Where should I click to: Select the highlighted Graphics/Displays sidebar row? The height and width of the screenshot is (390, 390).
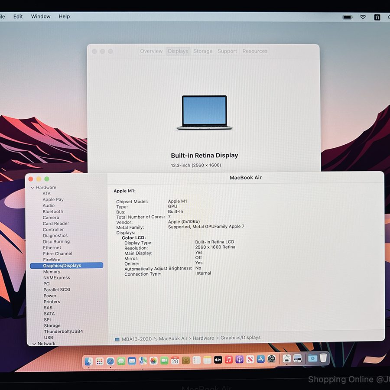(67, 266)
